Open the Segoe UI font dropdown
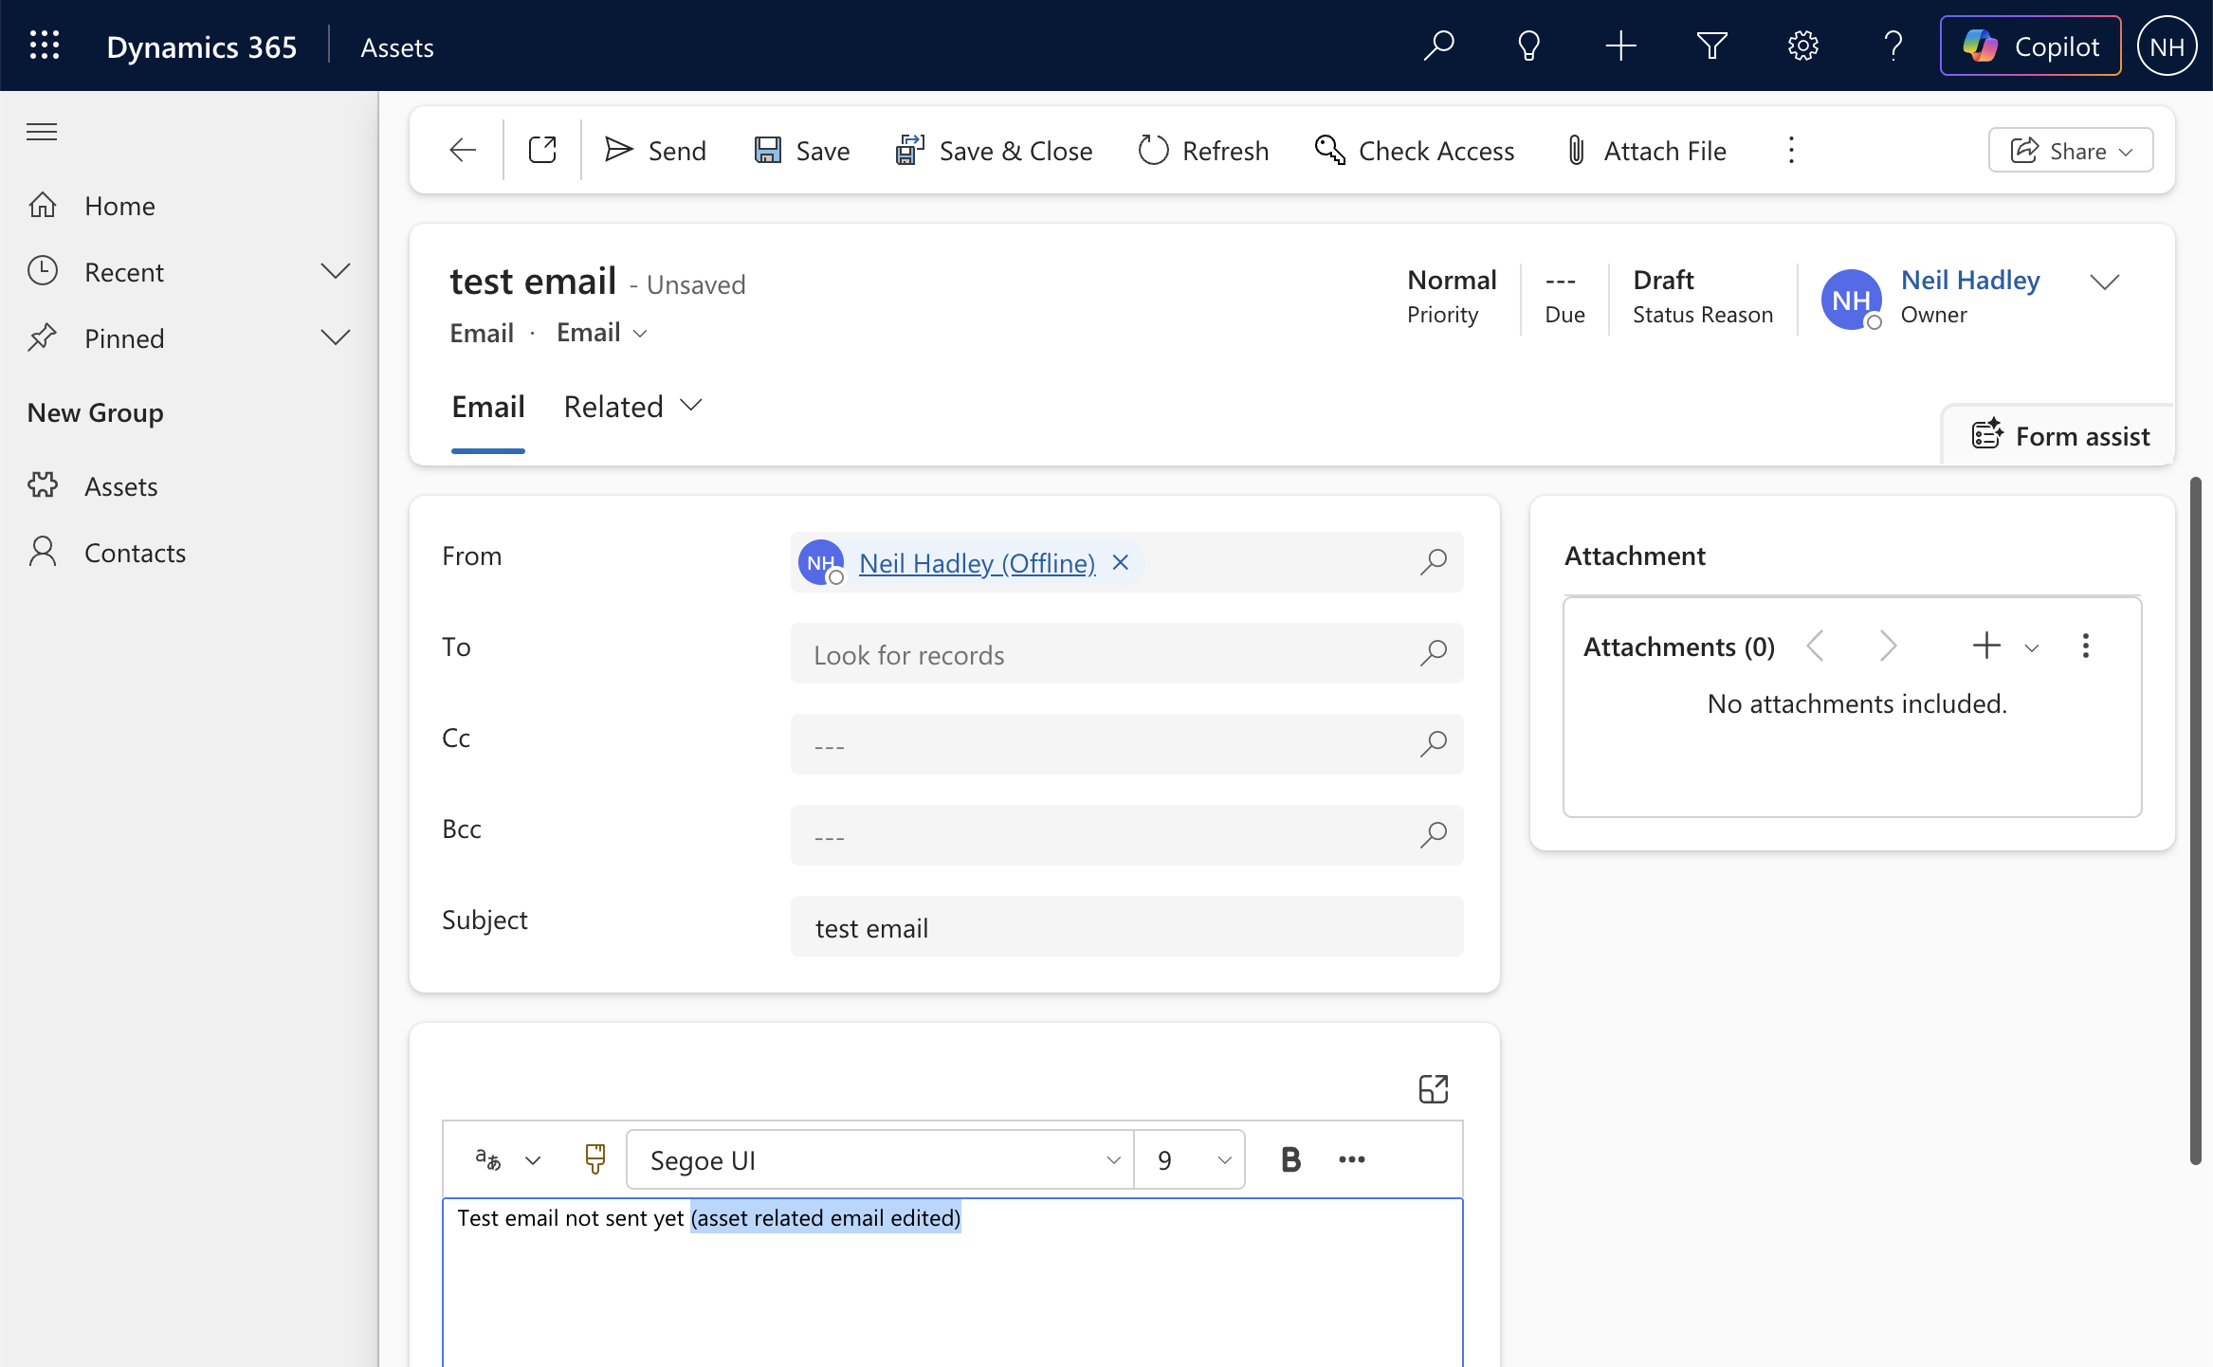 click(x=880, y=1159)
